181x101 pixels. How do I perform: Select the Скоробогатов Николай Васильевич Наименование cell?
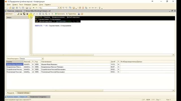pyautogui.click(x=76, y=70)
